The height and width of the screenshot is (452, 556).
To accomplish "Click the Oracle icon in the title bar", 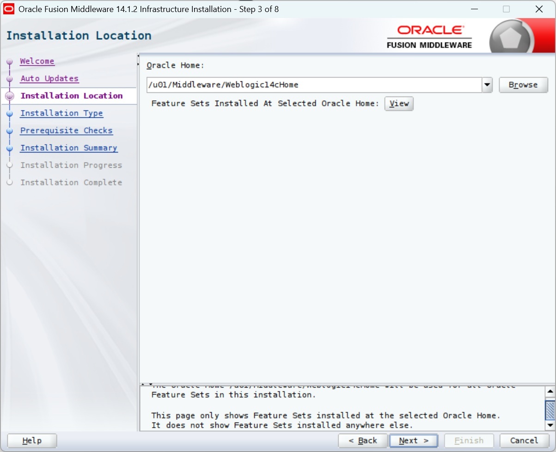I will pyautogui.click(x=9, y=9).
